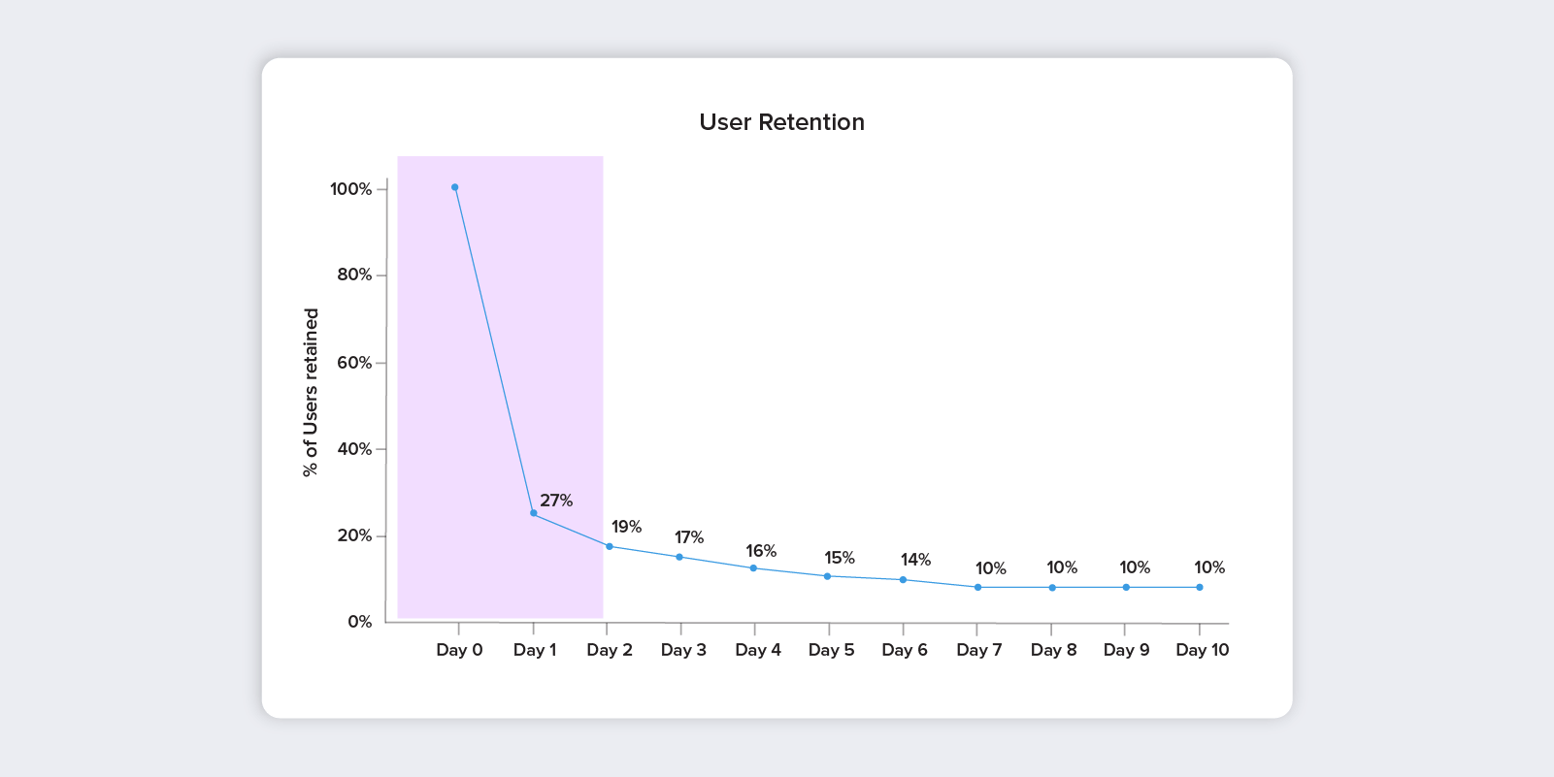The width and height of the screenshot is (1554, 777).
Task: Click the Day 1 axis label
Action: tap(535, 650)
